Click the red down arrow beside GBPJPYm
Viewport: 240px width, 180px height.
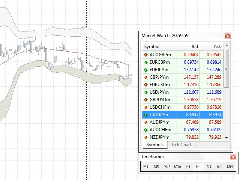pyautogui.click(x=145, y=77)
